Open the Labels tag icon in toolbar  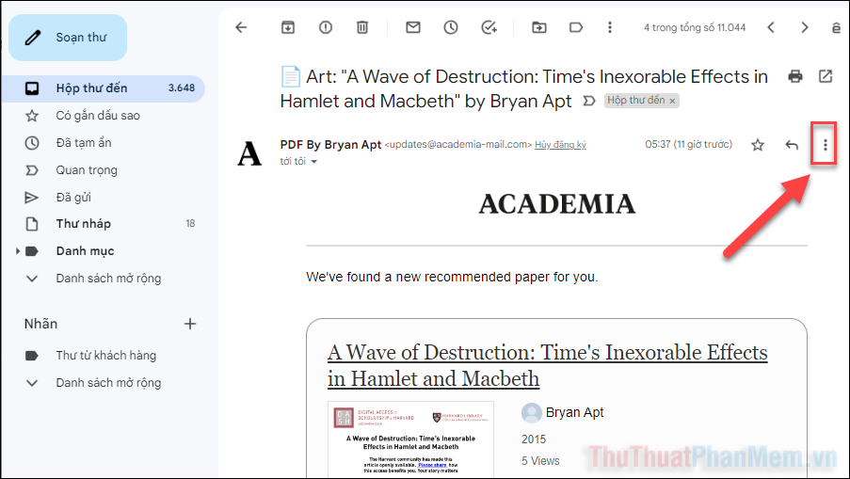click(x=576, y=27)
